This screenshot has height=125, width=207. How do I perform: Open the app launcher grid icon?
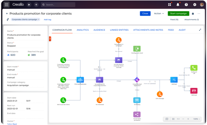pos(6,5)
